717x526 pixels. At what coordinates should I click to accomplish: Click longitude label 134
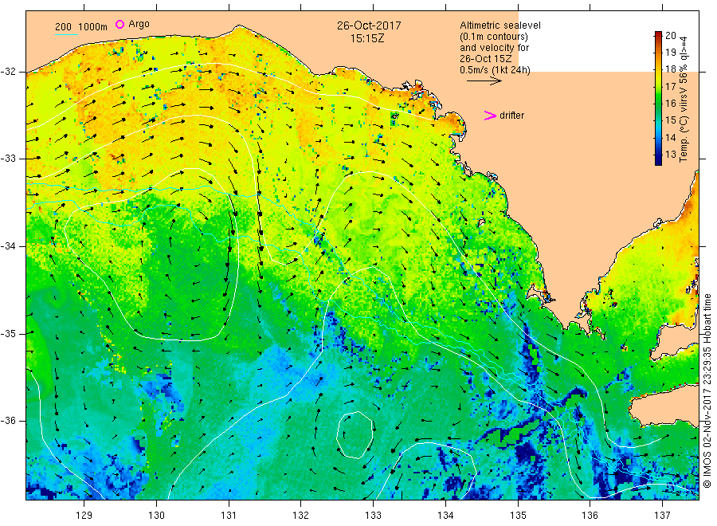click(445, 516)
